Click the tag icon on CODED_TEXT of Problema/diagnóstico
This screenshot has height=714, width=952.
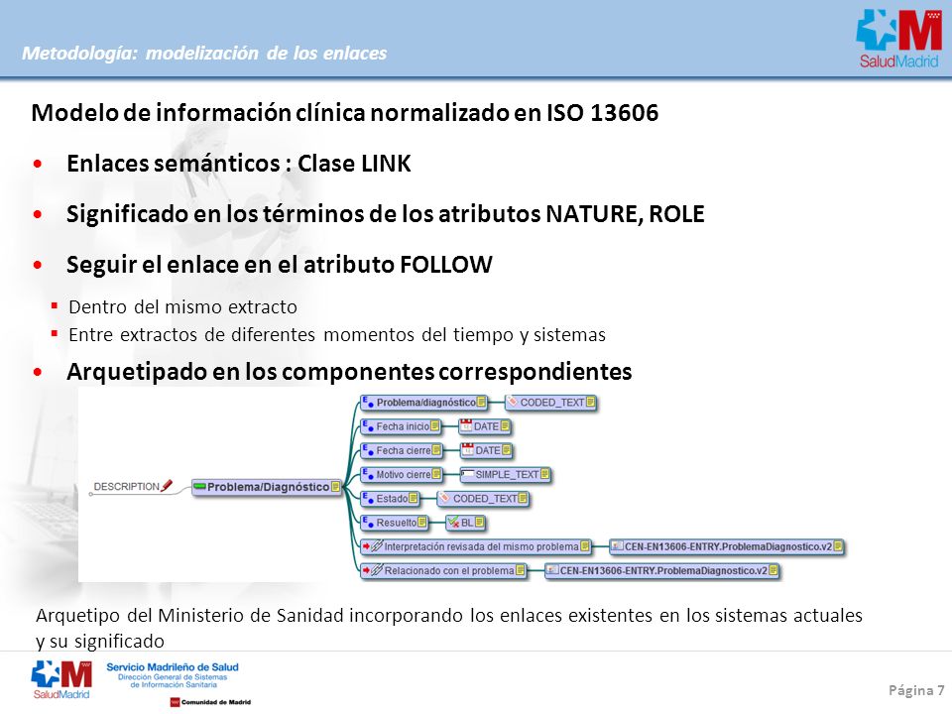click(513, 402)
